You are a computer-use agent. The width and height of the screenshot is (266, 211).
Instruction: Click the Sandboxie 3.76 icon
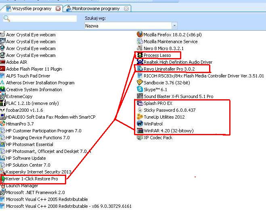pos(140,83)
